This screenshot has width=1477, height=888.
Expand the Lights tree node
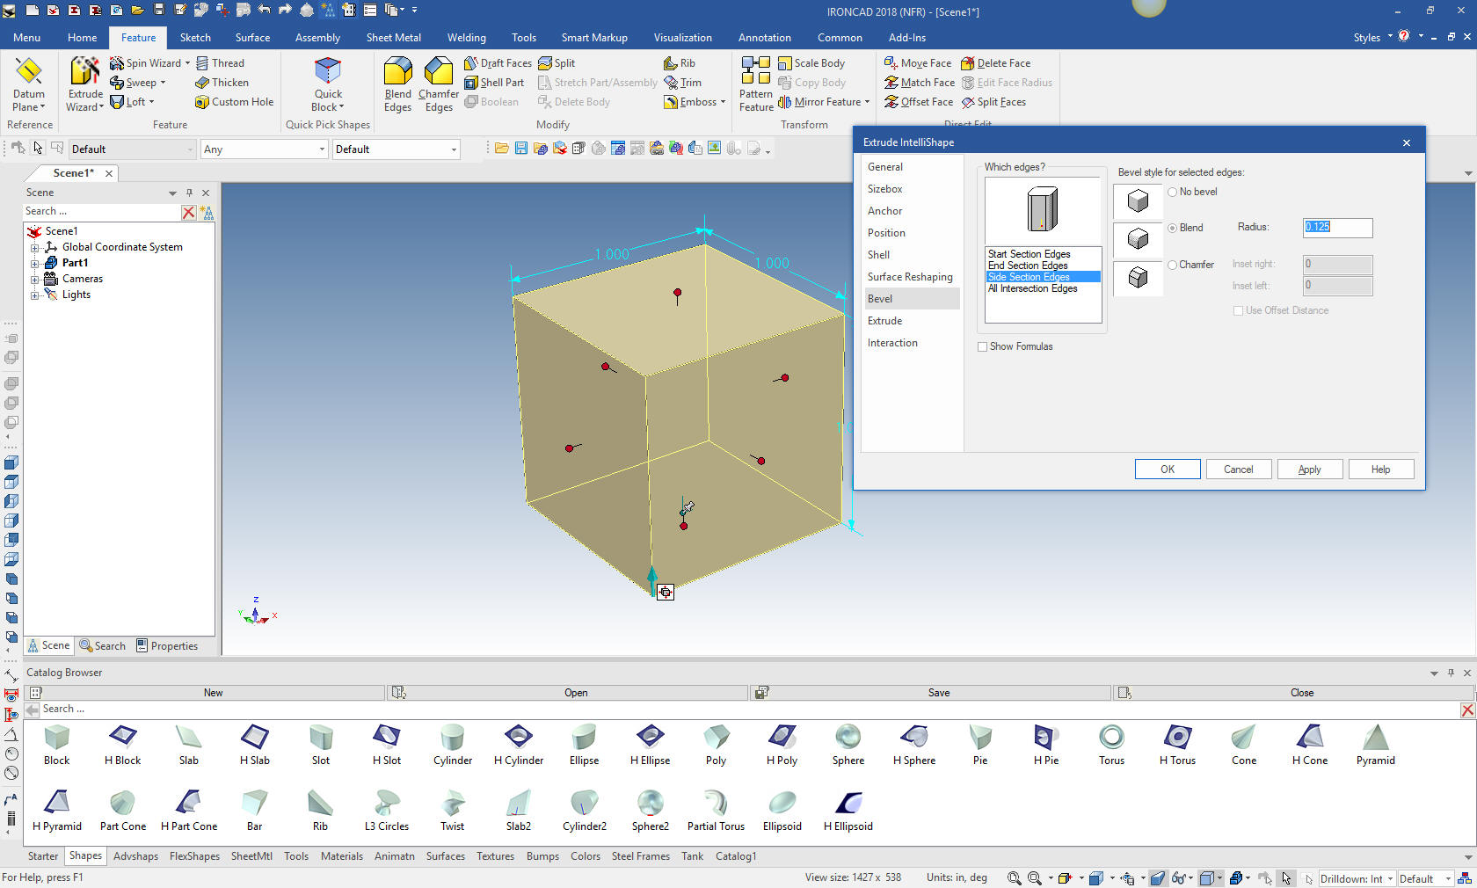pos(35,295)
